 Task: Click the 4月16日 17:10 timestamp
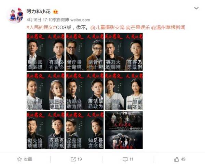[40, 20]
